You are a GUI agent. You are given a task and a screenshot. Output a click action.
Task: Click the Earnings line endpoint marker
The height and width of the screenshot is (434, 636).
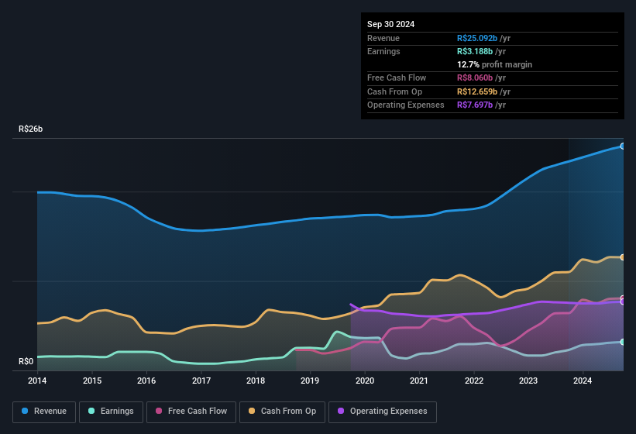(623, 342)
